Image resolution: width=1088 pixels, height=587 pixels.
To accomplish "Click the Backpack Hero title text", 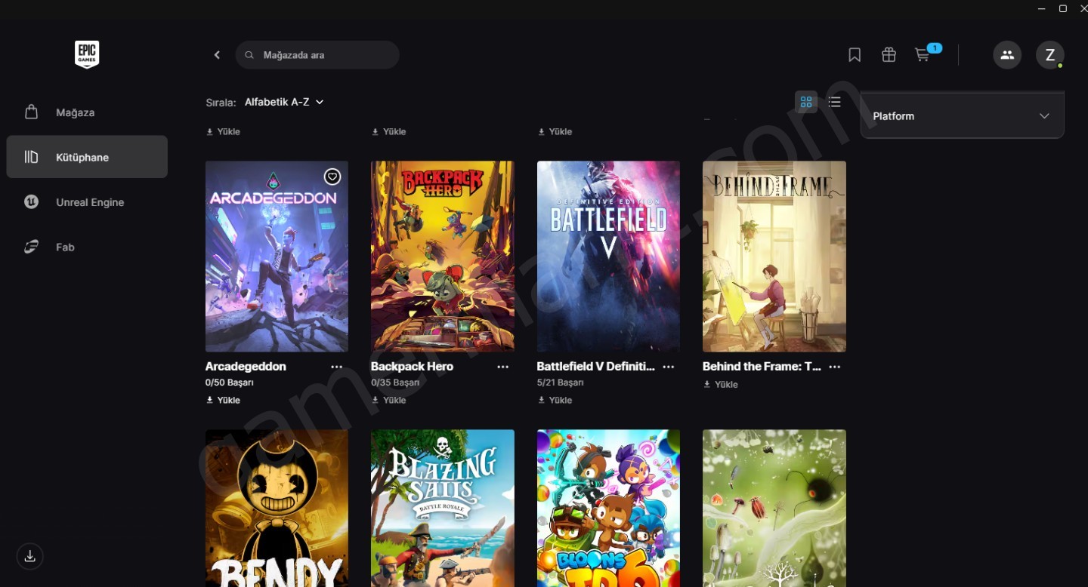I will pos(412,367).
